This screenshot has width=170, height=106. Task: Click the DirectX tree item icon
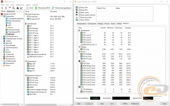click(x=4, y=52)
